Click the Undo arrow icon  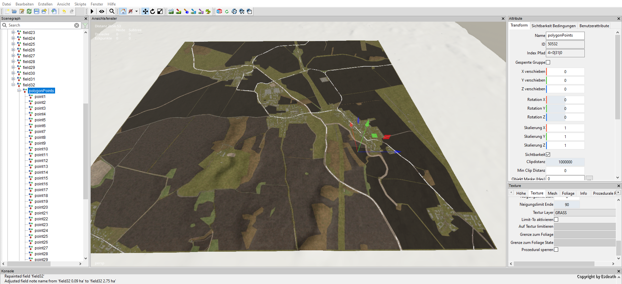64,11
